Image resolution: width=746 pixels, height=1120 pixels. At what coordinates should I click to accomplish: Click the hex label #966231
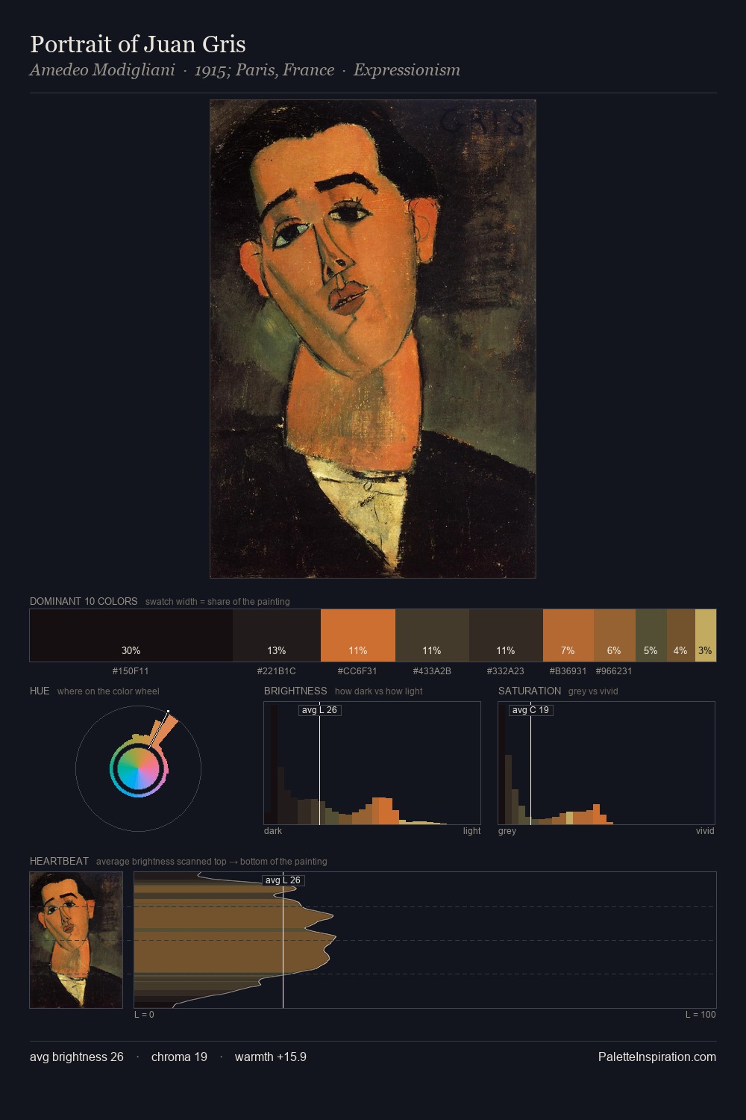[x=614, y=671]
